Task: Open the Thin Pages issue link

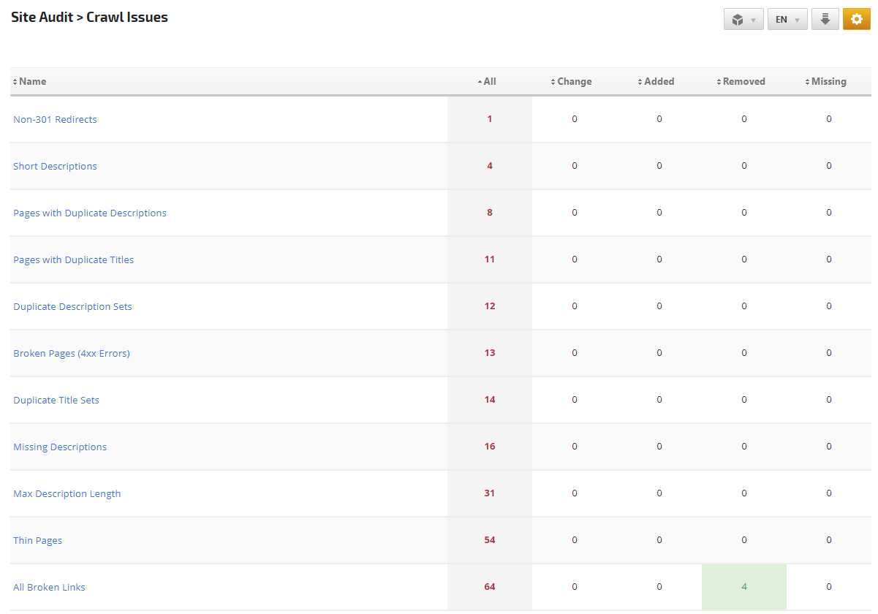Action: coord(37,540)
